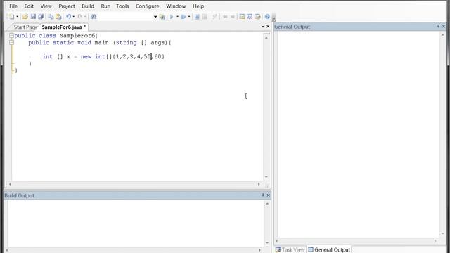Click the greyed debug tool icon
Image resolution: width=450 pixels, height=253 pixels.
click(x=214, y=17)
